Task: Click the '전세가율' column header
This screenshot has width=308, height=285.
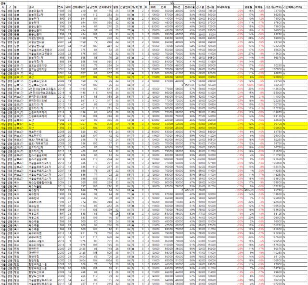Action: coord(190,7)
